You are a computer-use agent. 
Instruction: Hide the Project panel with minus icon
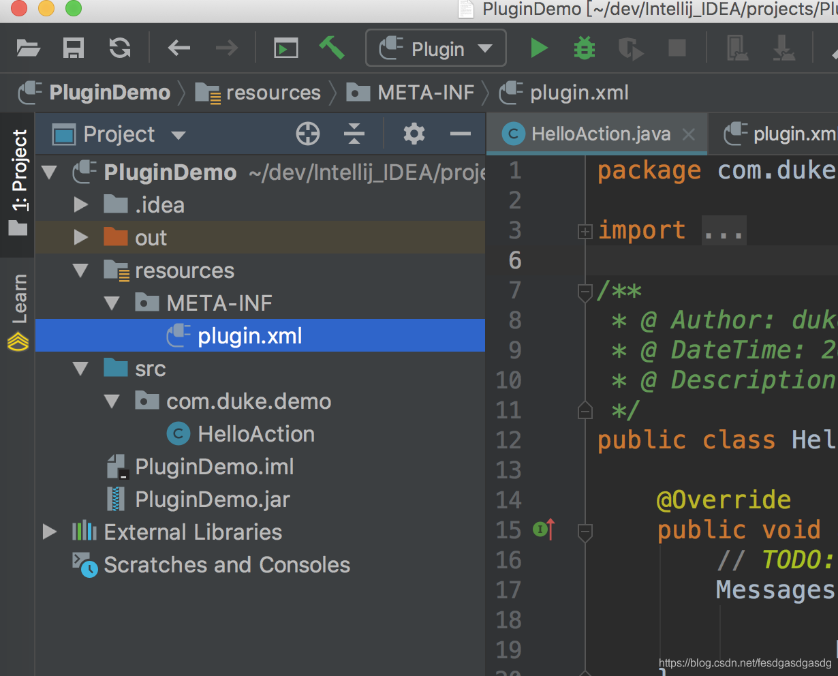tap(461, 134)
